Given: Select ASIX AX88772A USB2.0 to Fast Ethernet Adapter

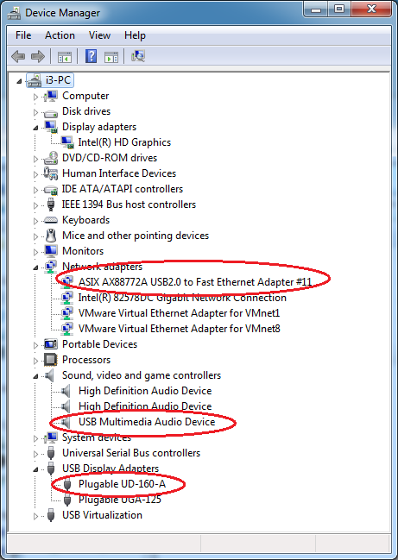Looking at the screenshot, I should coord(195,282).
